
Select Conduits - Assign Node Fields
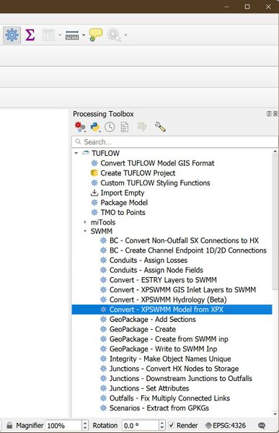point(156,270)
